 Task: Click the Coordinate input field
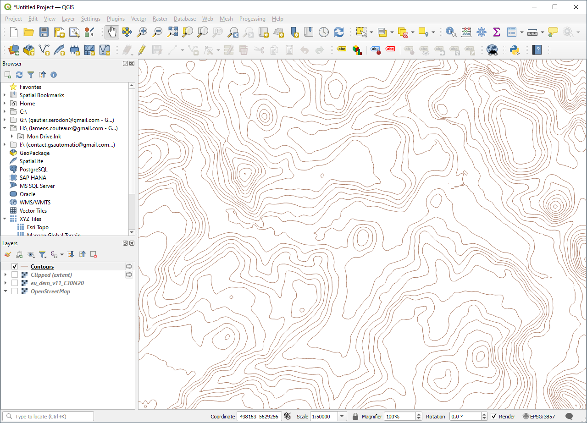[258, 416]
